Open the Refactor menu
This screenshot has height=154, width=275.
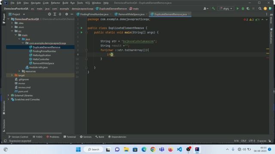[55, 3]
